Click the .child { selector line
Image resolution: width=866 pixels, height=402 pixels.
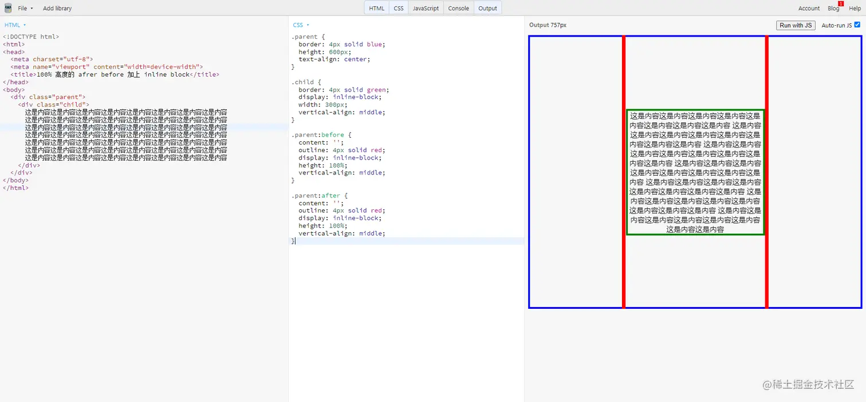306,82
